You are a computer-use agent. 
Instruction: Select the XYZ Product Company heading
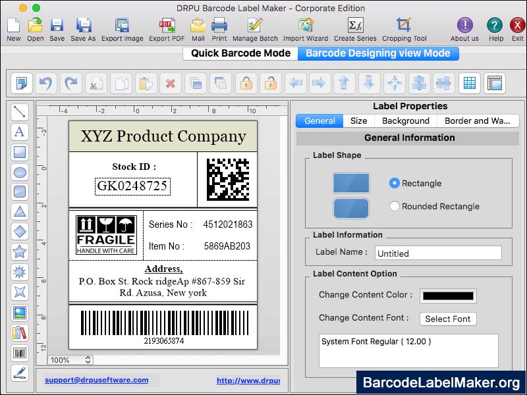click(x=163, y=136)
